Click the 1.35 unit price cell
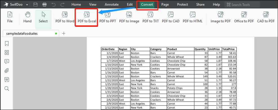The width and height of the screenshot is (278, 110). 215,88
